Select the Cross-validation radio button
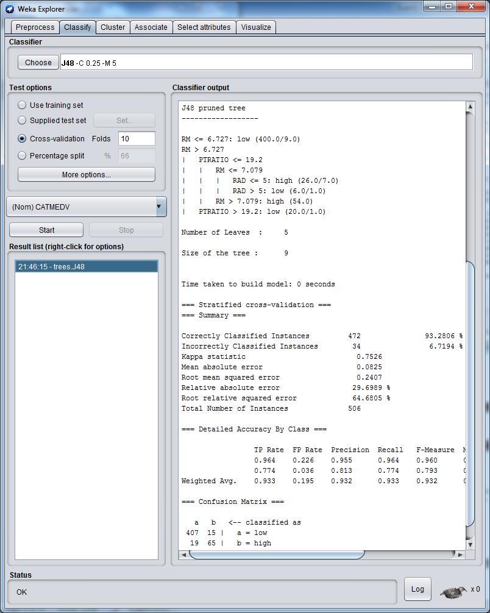490x613 pixels. coord(22,138)
